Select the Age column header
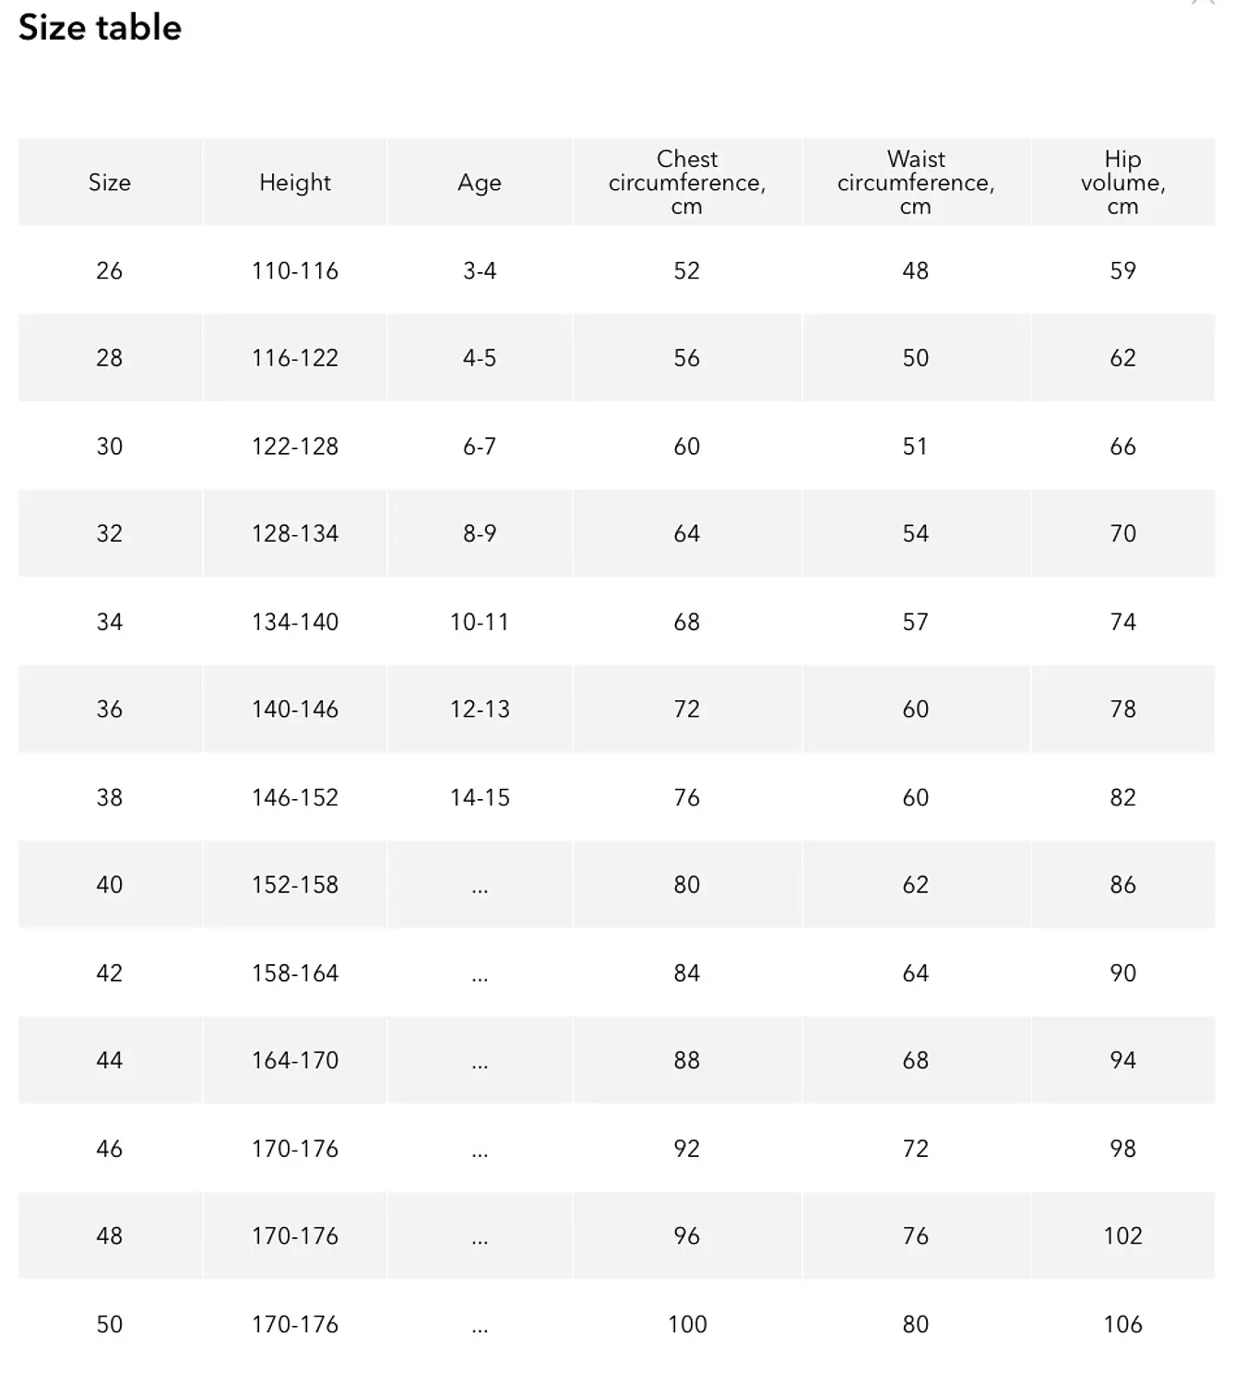1235x1384 pixels. click(x=480, y=182)
